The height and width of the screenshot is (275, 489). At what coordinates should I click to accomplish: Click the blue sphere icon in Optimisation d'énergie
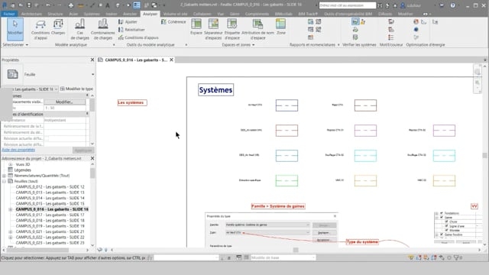[416, 30]
